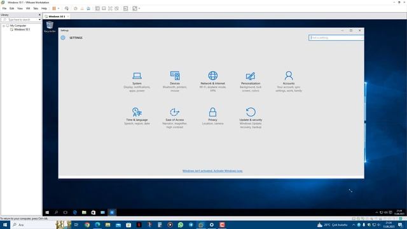Open the guest Windows Start button

point(47,212)
